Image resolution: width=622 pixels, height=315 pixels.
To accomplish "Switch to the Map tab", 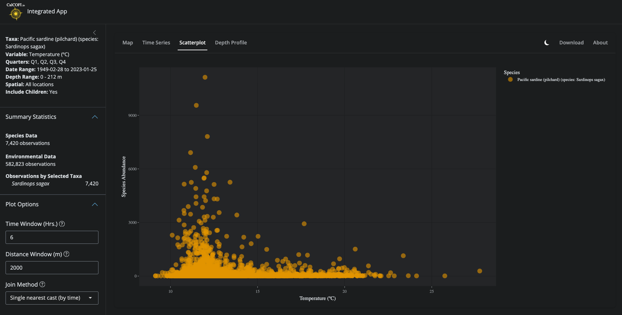I will point(127,43).
